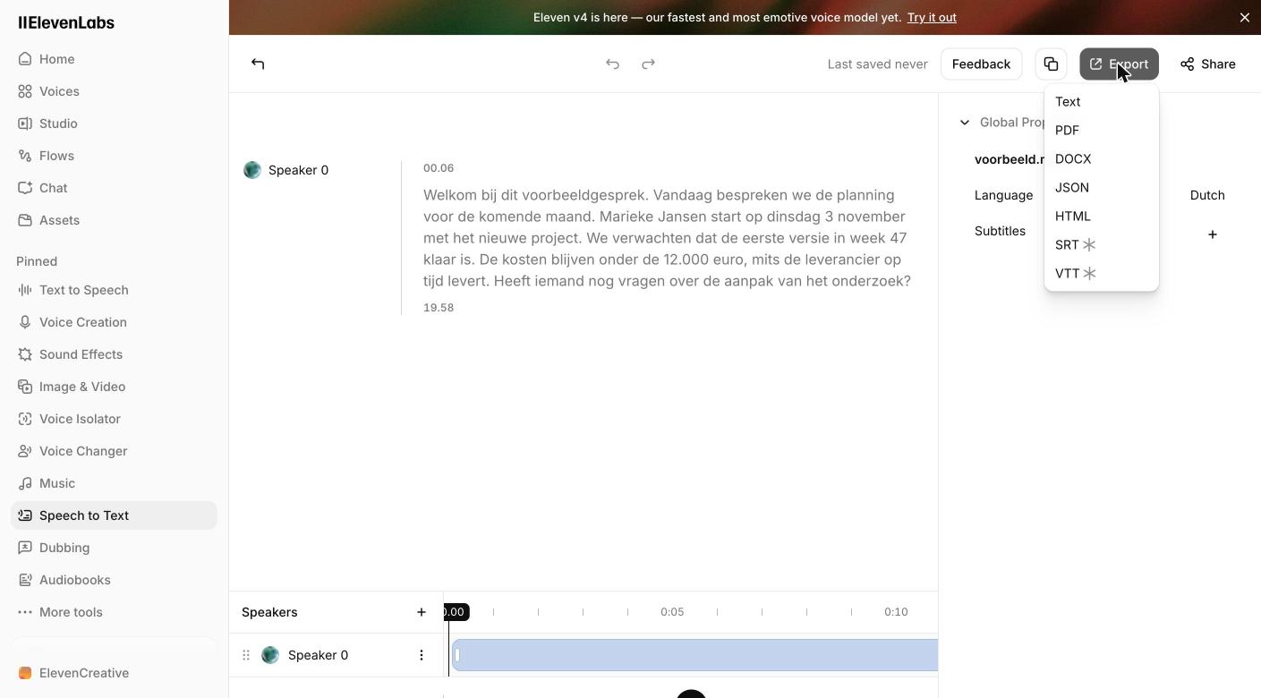1261x698 pixels.
Task: Open Home in the sidebar
Action: click(114, 59)
